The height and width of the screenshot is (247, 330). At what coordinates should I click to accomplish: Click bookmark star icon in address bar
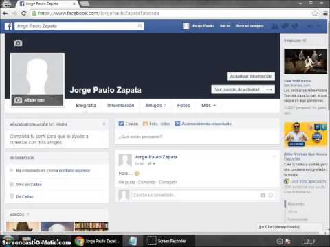(315, 13)
